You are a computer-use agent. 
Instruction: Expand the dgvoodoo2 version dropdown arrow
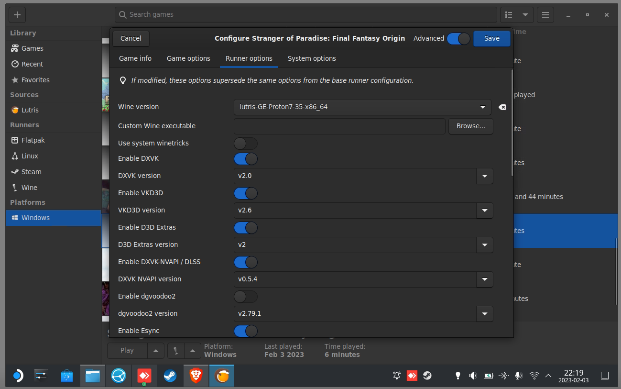pos(484,314)
